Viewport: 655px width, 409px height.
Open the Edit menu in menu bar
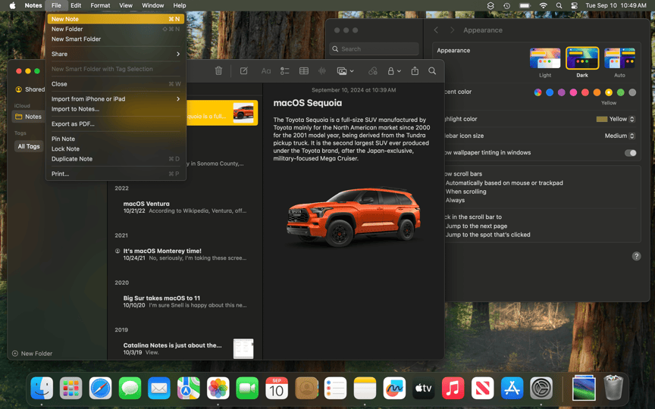pyautogui.click(x=76, y=5)
